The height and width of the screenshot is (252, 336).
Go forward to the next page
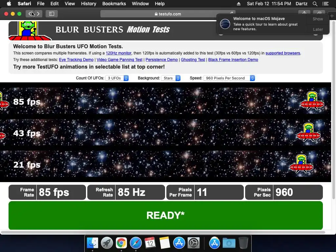[38, 14]
